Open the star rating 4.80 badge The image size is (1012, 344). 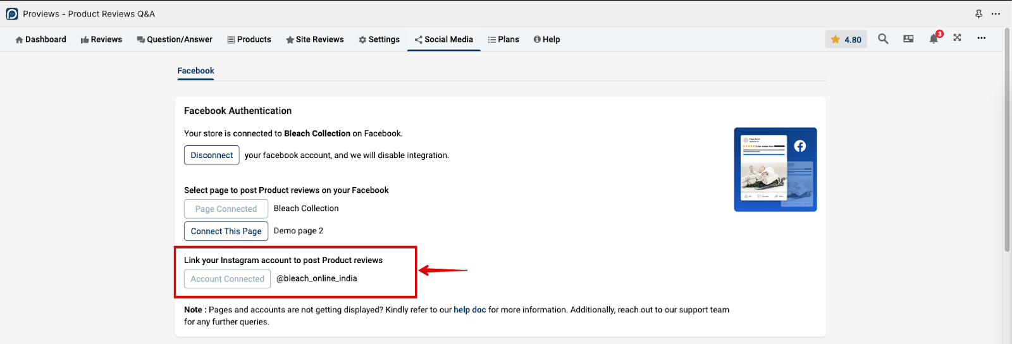846,39
